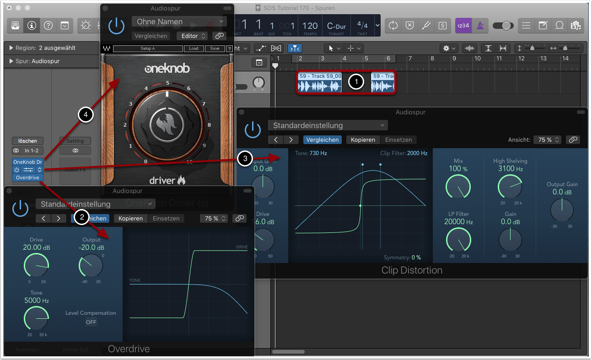Open the Standardeinstellung preset dropdown in Clip Distortion
Screen dimensions: 592x360
(x=328, y=125)
